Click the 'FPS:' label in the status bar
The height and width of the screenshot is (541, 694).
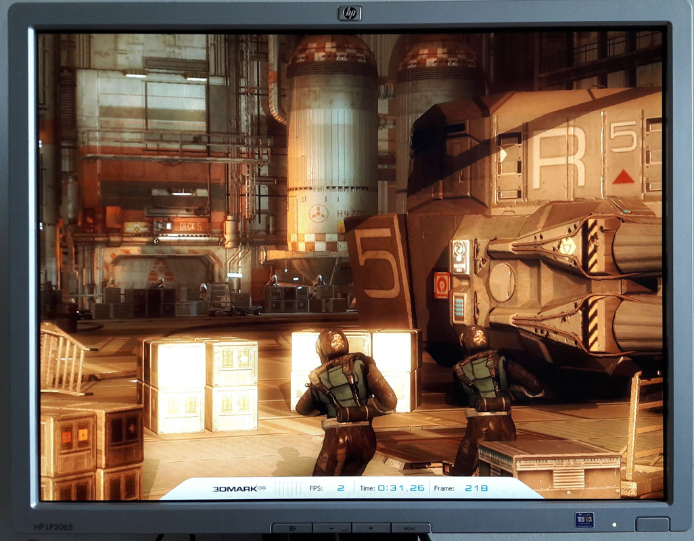(x=316, y=488)
